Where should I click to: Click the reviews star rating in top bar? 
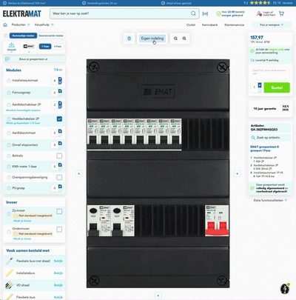pos(260,3)
